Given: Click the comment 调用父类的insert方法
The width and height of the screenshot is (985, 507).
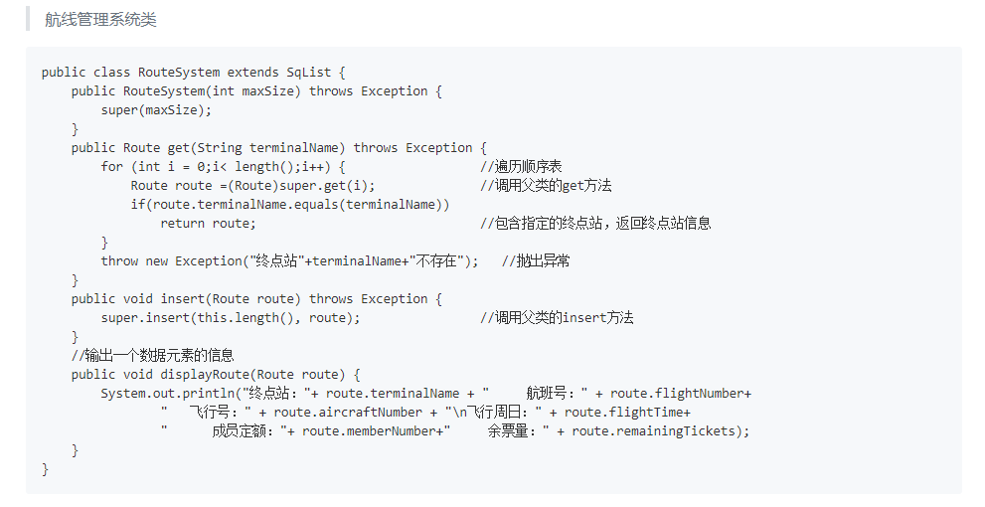Looking at the screenshot, I should (x=557, y=317).
